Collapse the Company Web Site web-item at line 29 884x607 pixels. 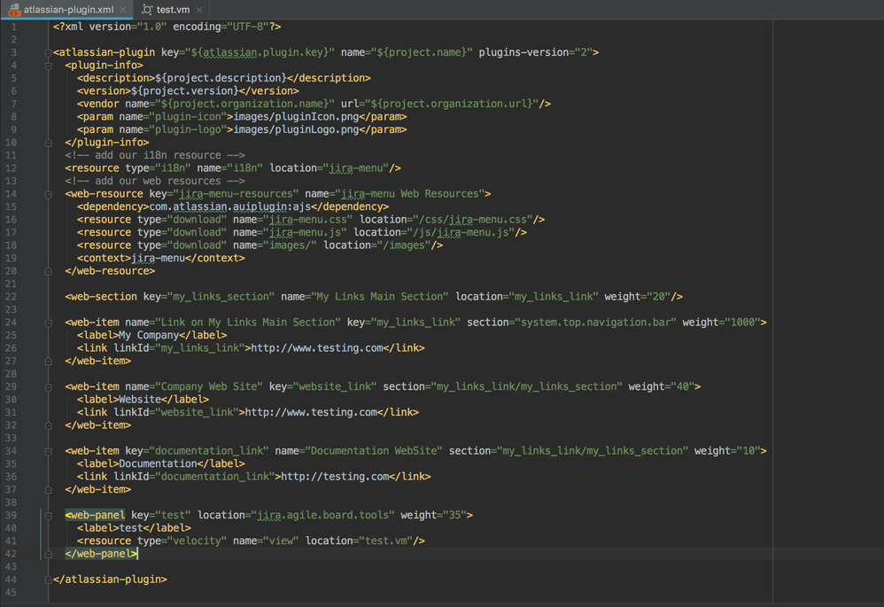coord(49,387)
